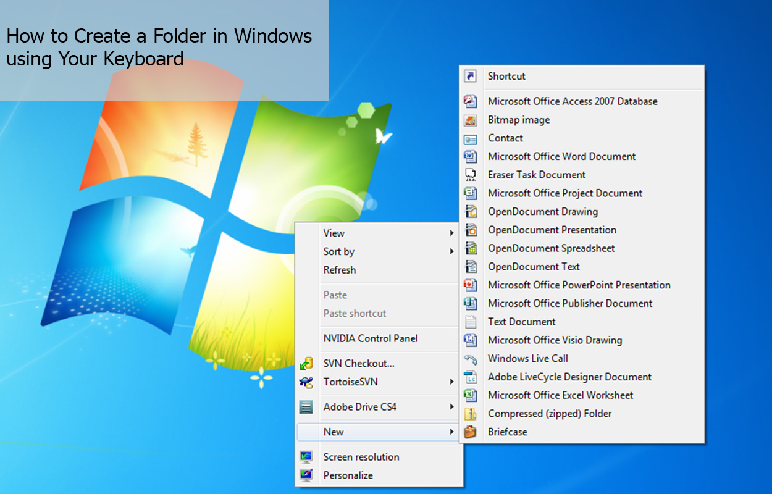Image resolution: width=772 pixels, height=494 pixels.
Task: Select Paste shortcut in the context menu
Action: click(378, 314)
